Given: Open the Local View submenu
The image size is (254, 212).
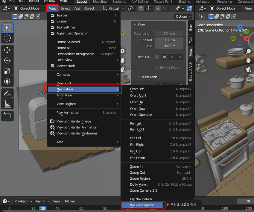Looking at the screenshot, I should pos(84,60).
